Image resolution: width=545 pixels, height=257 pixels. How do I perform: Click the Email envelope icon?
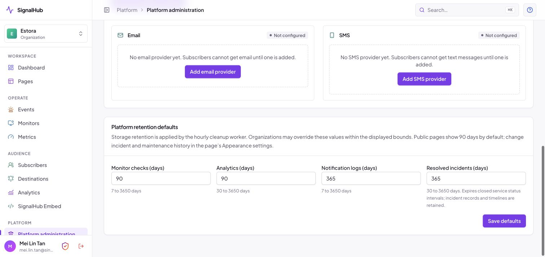click(120, 35)
